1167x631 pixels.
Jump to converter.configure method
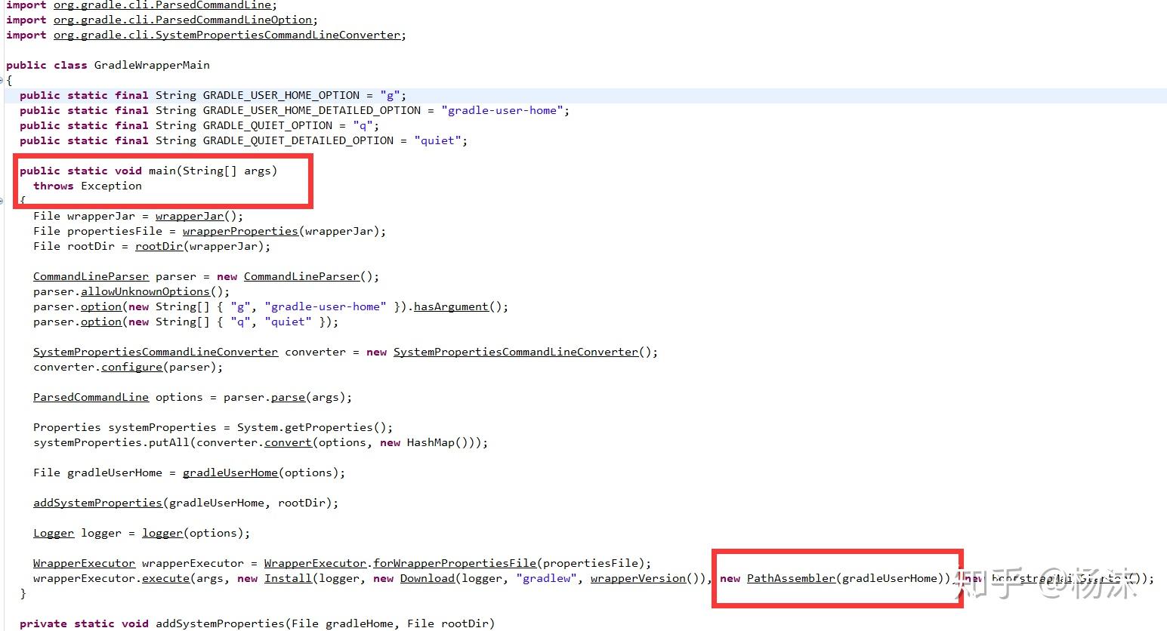coord(131,367)
